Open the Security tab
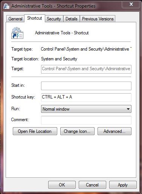 pos(54,19)
